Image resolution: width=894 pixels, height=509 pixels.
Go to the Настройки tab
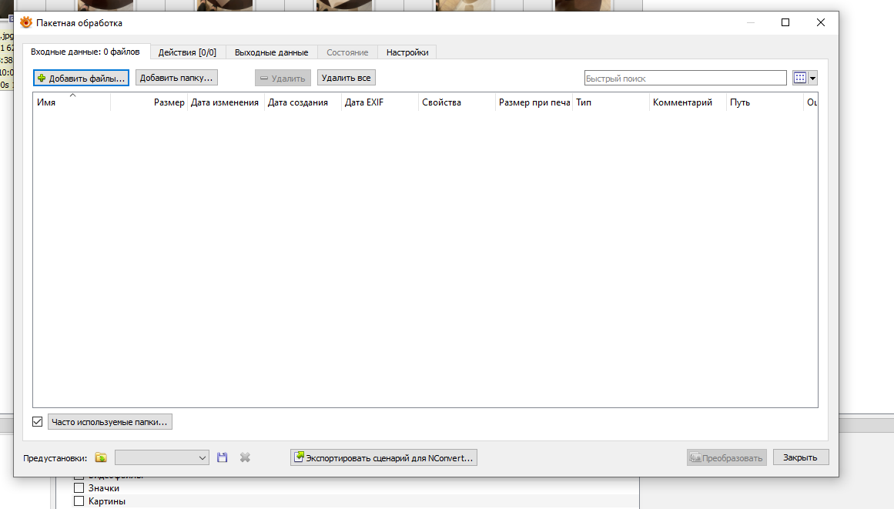(x=407, y=52)
